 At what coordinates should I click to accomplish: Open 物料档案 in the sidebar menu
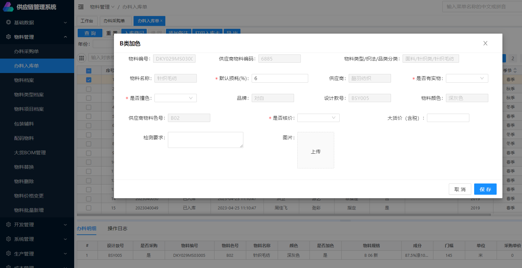[x=24, y=80]
